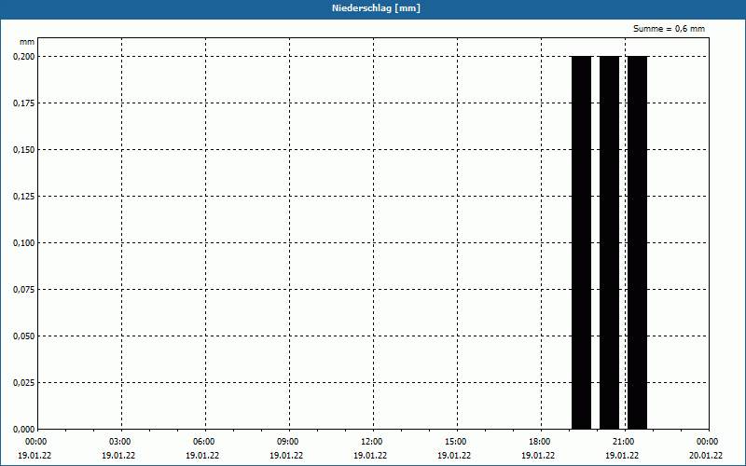Click the 0,200 y-axis value

[24, 56]
